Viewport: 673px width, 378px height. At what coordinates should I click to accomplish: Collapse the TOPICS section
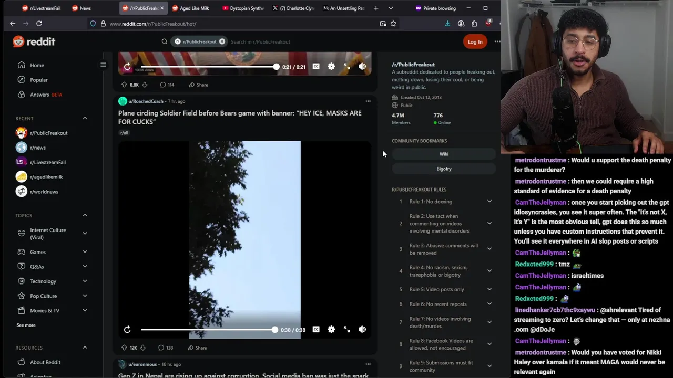(85, 215)
